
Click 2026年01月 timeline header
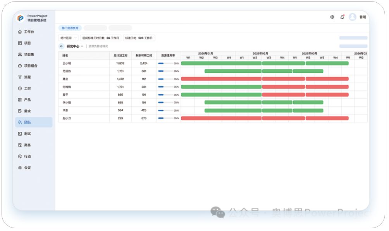point(205,53)
